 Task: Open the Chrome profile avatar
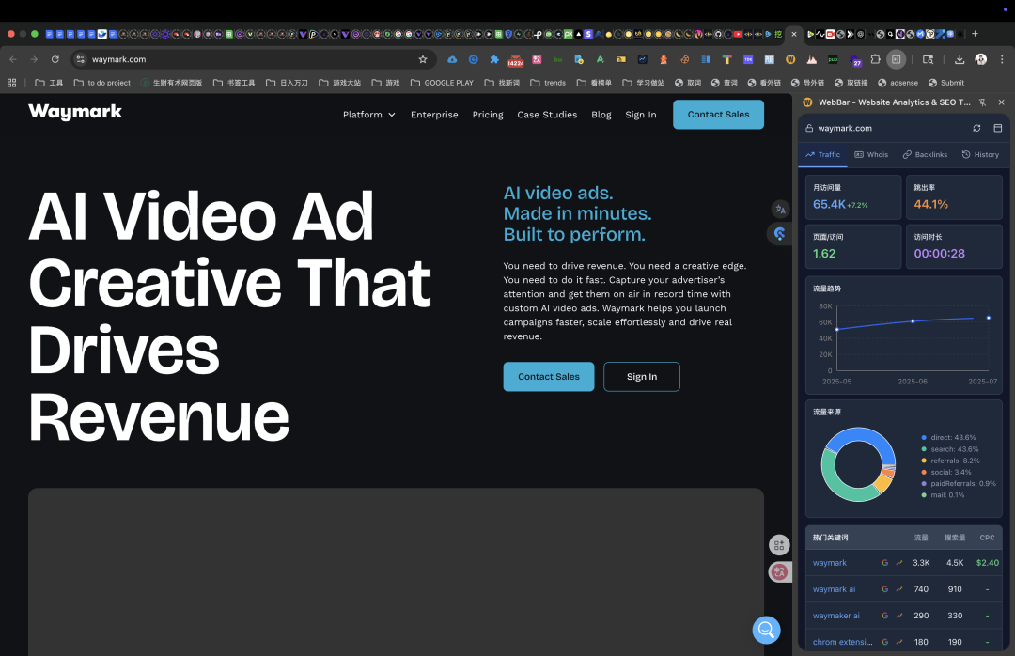point(980,59)
